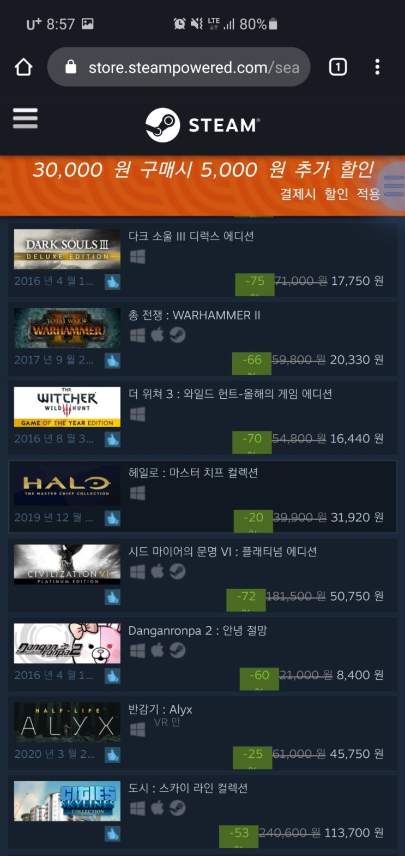Tap The Witcher 3 Game of the Year thumbnail
The image size is (405, 856).
(x=67, y=407)
